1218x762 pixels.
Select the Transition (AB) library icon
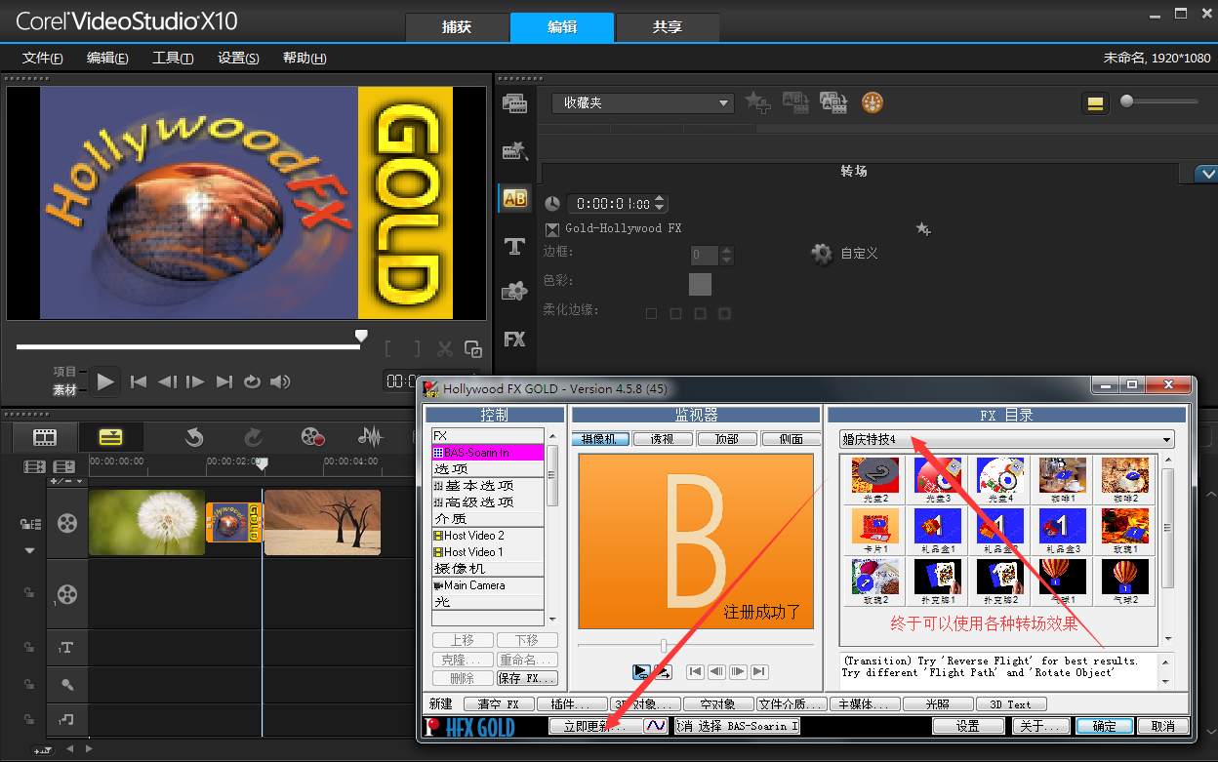(514, 198)
